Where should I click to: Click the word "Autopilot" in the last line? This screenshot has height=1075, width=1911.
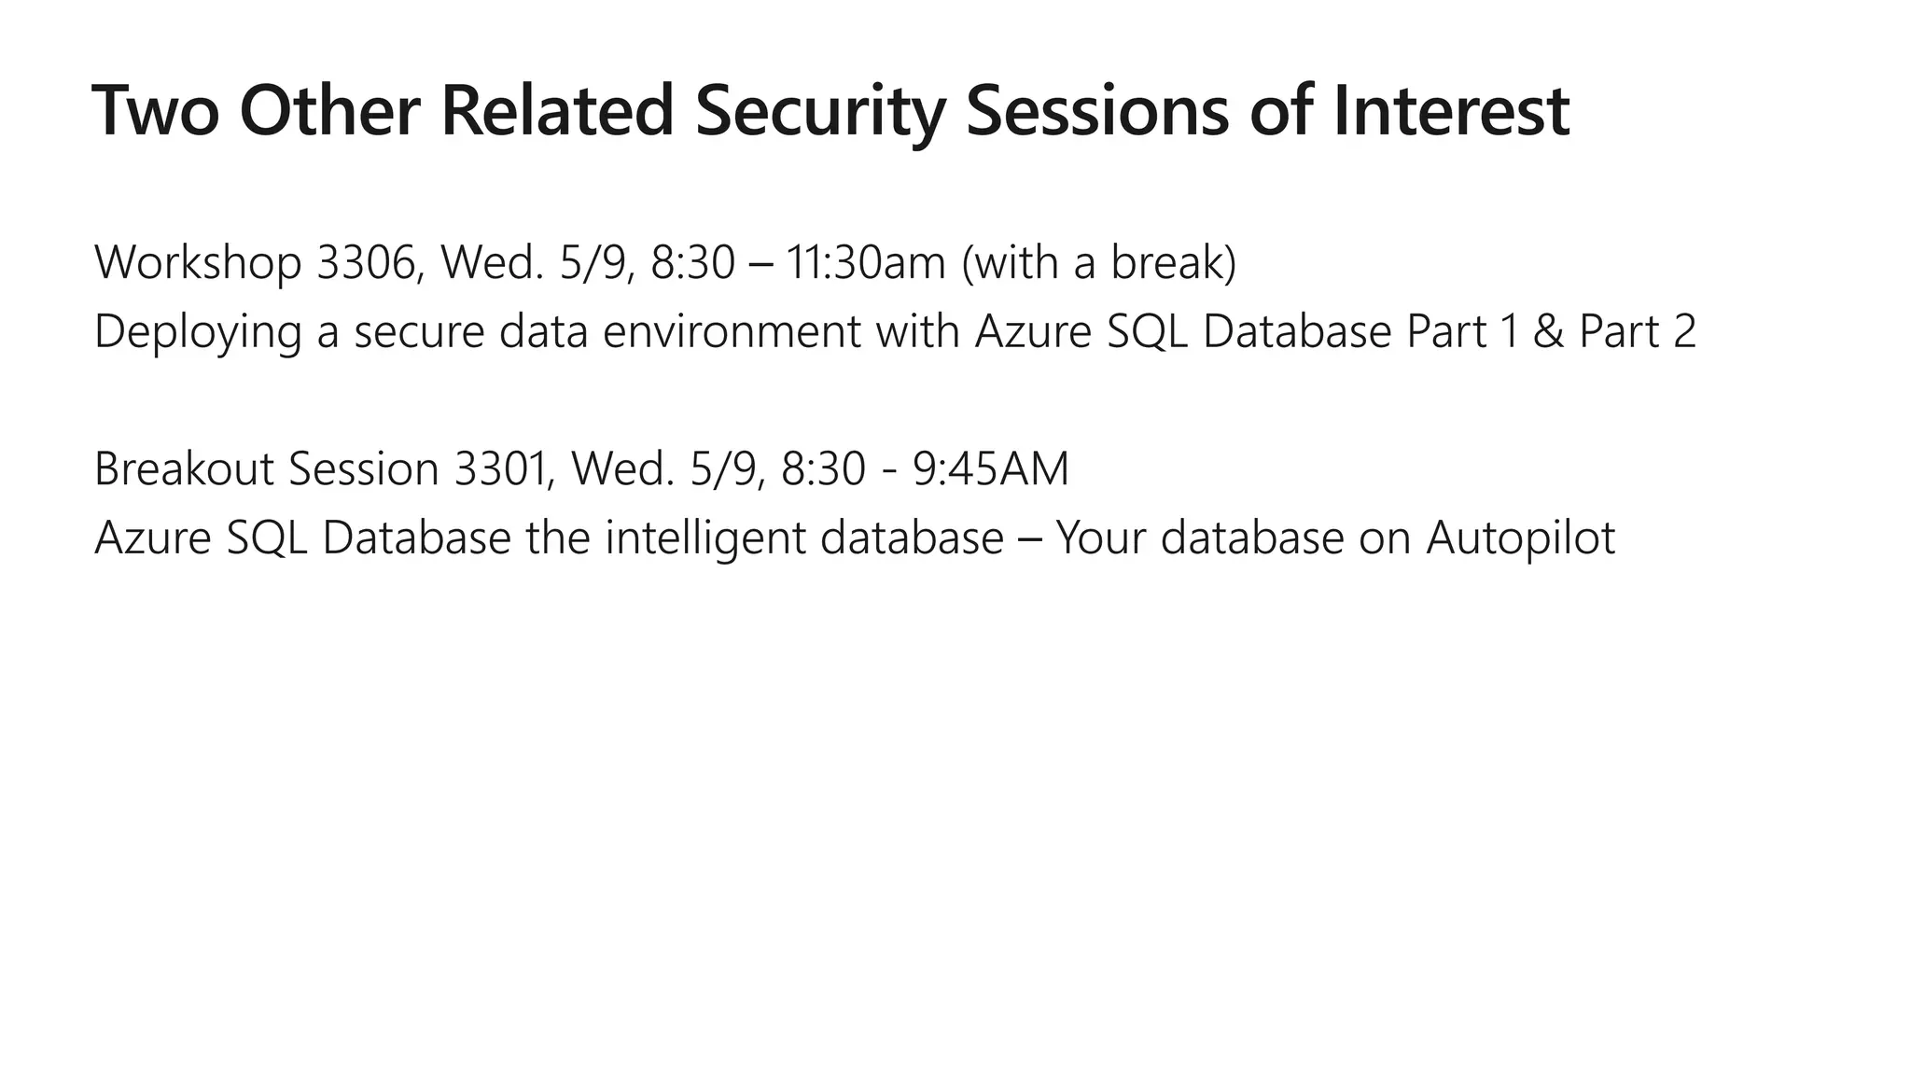[1520, 538]
